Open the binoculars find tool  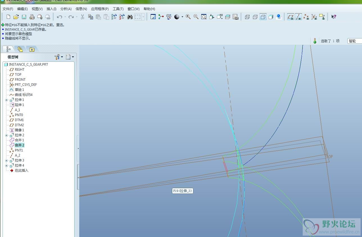tap(130, 17)
